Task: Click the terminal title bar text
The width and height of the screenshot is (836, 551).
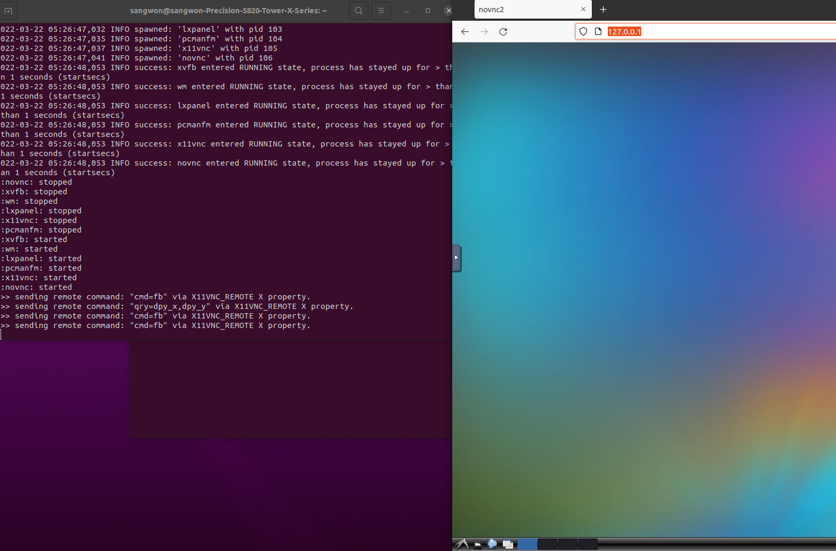Action: pos(228,11)
